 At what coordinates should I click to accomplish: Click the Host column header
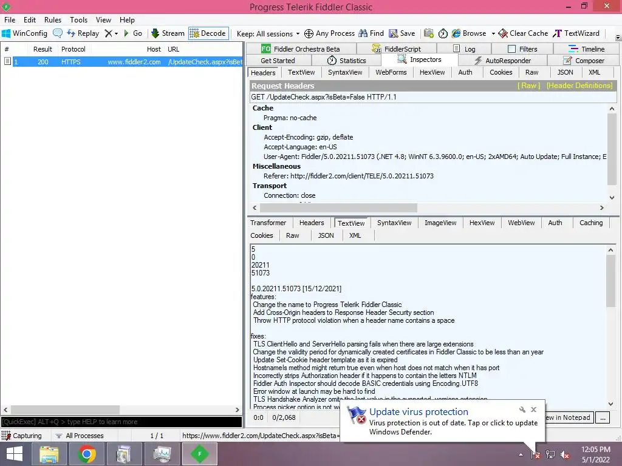click(154, 49)
